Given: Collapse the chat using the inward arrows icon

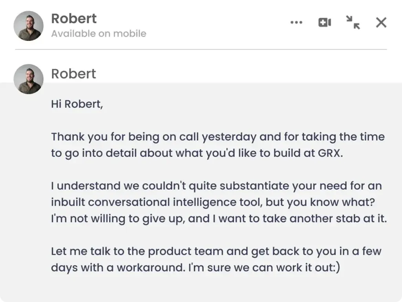Looking at the screenshot, I should 353,22.
